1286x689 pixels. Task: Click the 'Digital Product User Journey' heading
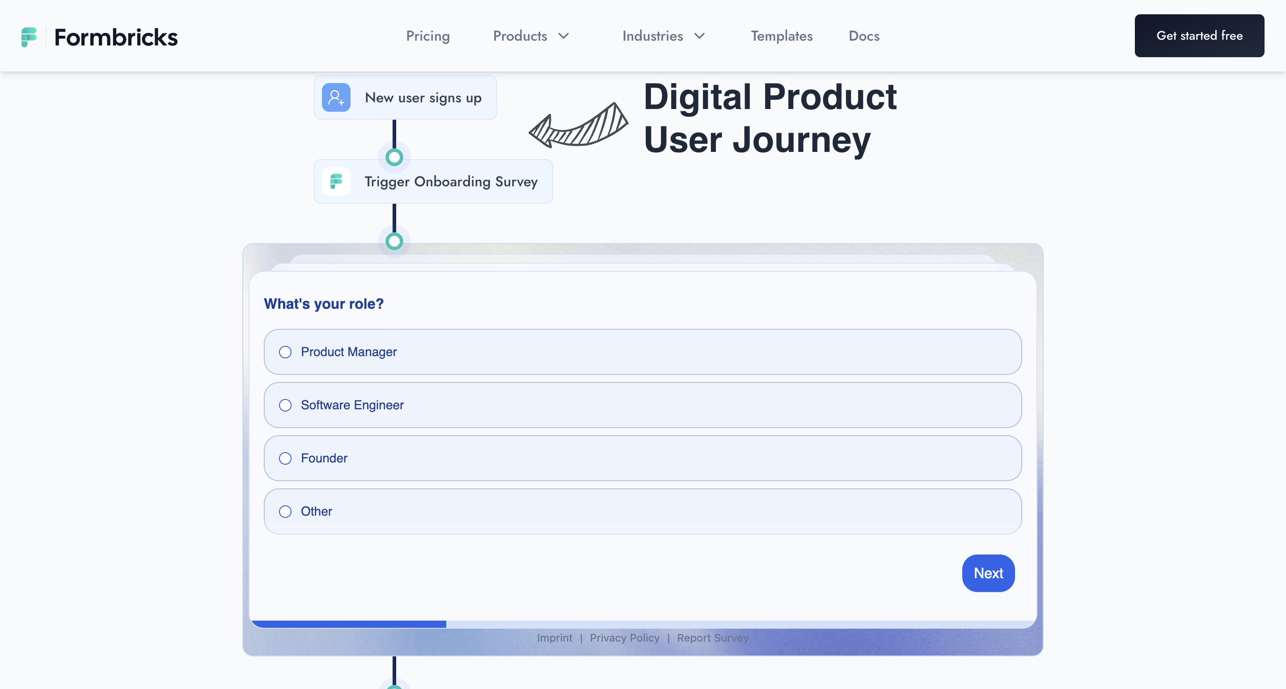tap(770, 118)
